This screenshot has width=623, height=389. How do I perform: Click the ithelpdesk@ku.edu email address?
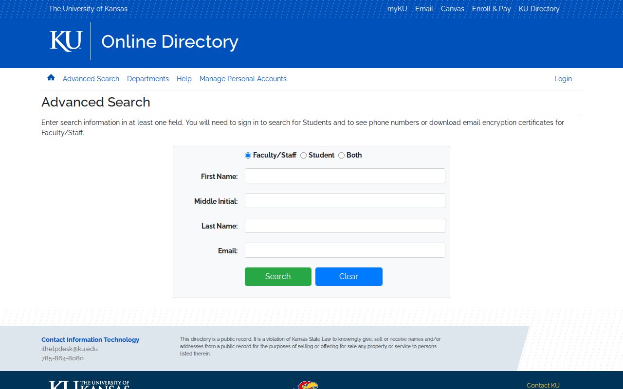coord(70,349)
